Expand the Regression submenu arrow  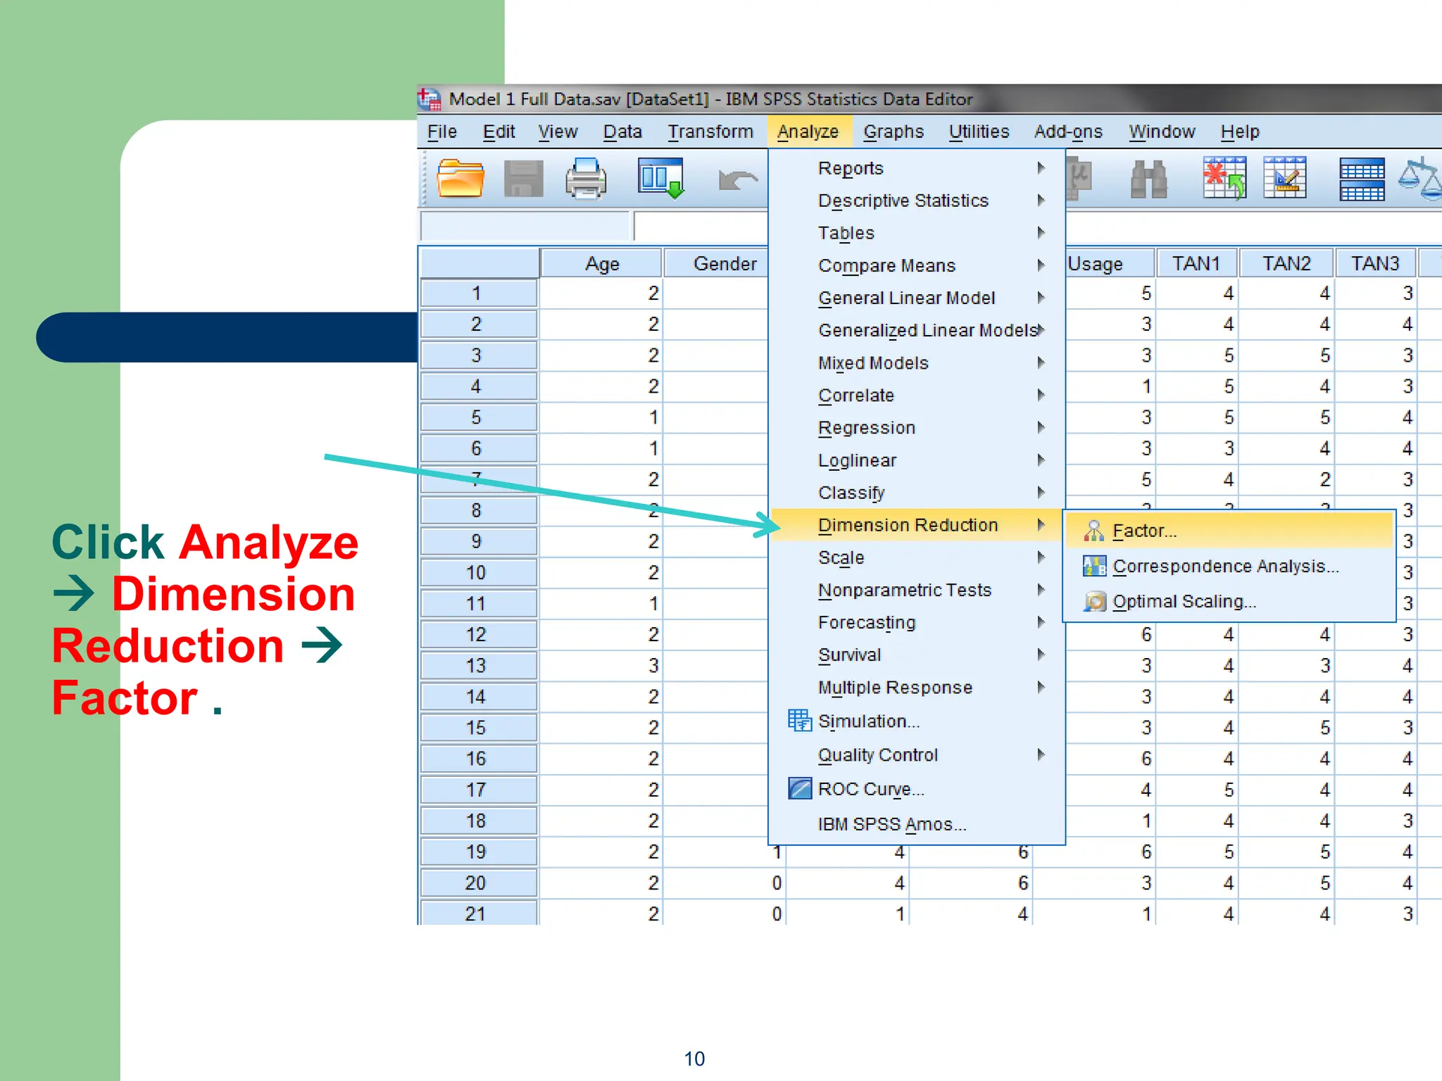1041,427
